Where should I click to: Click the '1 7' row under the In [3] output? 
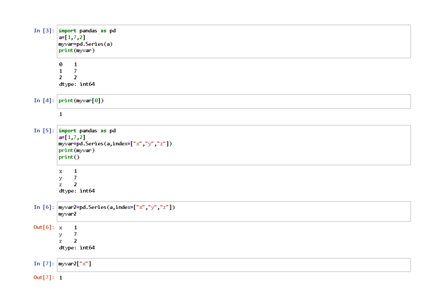click(x=68, y=71)
